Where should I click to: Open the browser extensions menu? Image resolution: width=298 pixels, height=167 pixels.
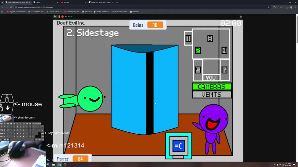pyautogui.click(x=274, y=7)
